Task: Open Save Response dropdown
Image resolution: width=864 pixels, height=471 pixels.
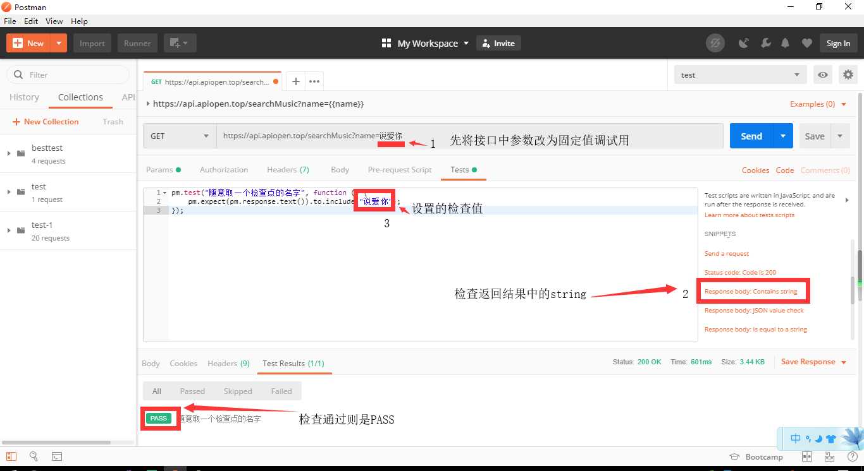Action: click(813, 362)
